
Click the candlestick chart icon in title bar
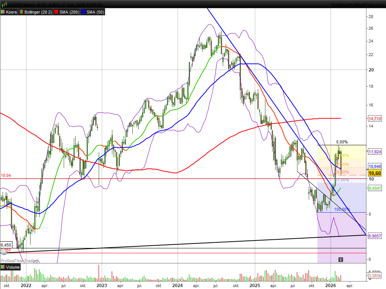coord(4,5)
